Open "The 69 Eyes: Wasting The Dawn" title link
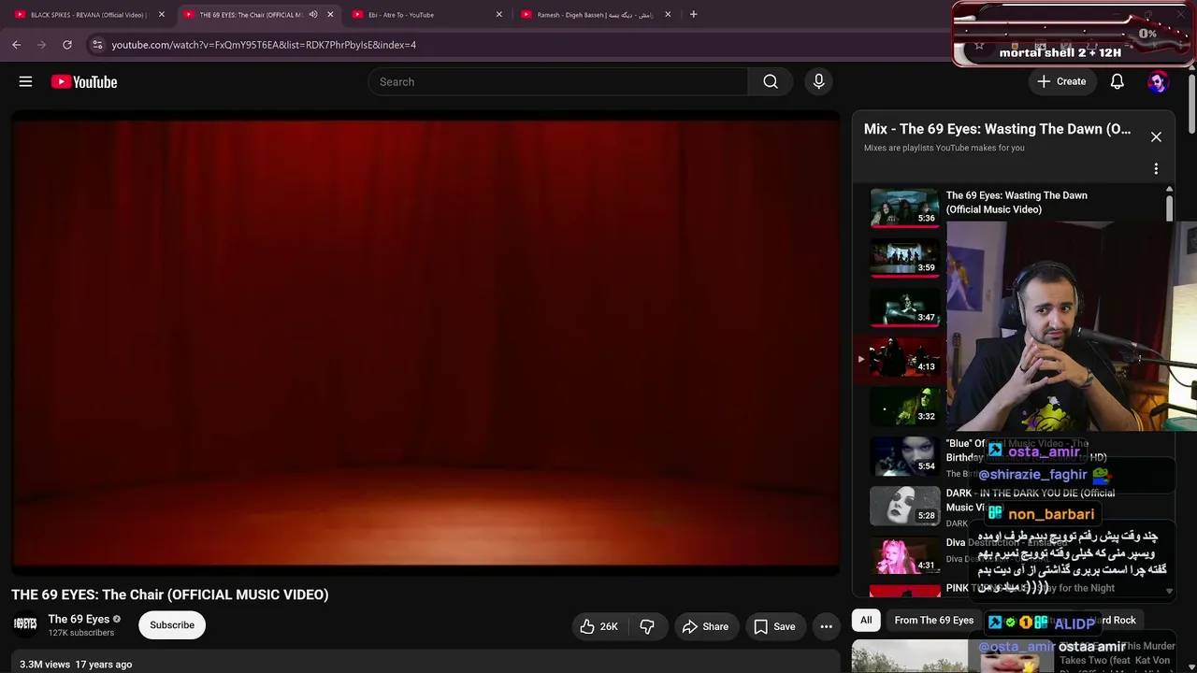 (x=1017, y=202)
